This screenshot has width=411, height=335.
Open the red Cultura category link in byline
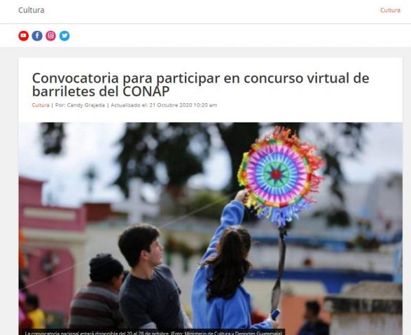coord(41,105)
